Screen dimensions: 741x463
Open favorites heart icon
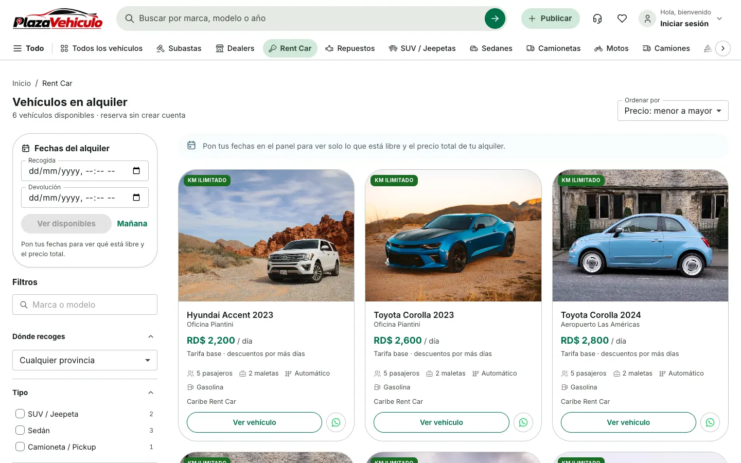622,19
